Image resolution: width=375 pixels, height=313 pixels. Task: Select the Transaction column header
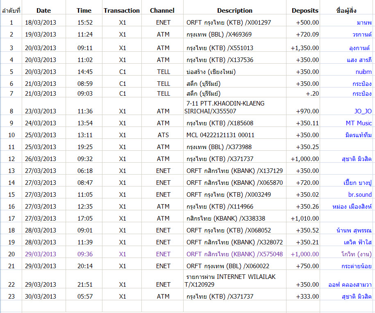click(x=122, y=11)
